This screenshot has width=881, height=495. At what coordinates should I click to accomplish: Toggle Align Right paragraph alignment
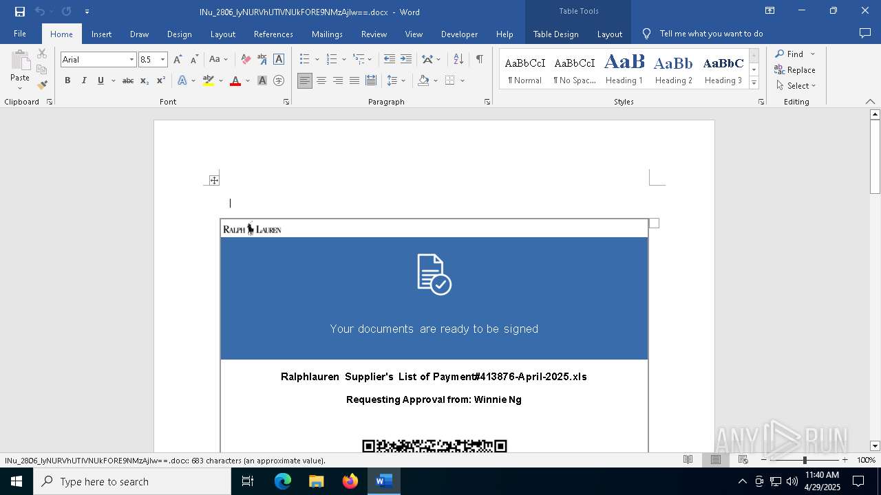click(338, 80)
